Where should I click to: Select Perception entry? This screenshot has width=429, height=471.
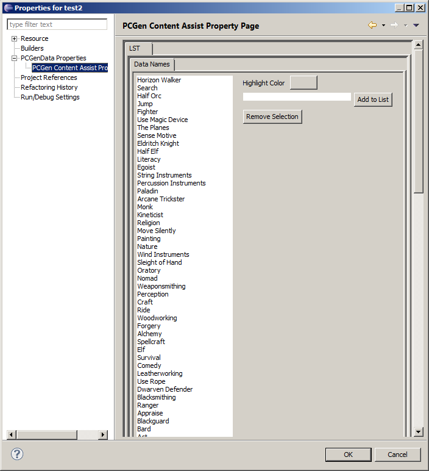coord(153,294)
